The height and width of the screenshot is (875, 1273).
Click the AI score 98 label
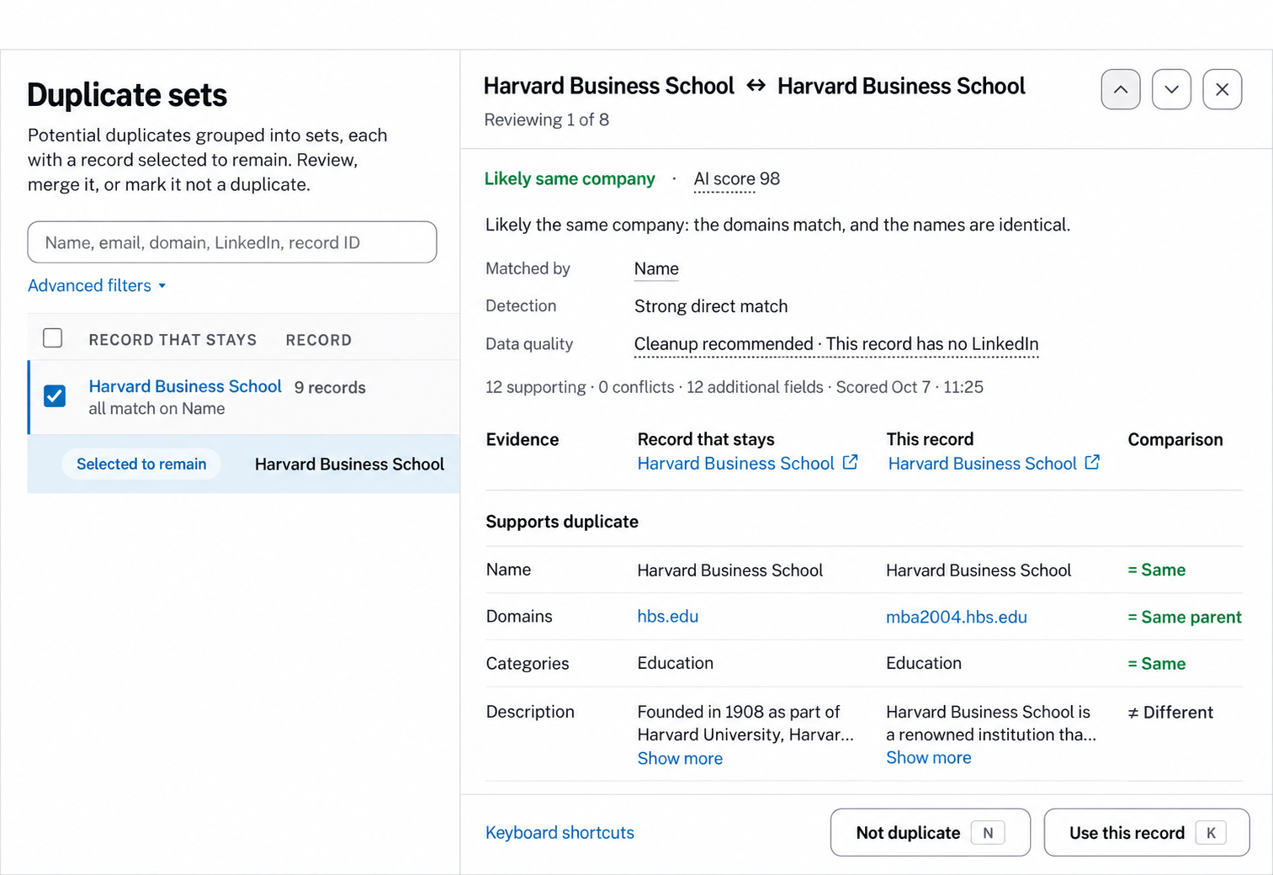click(x=737, y=179)
